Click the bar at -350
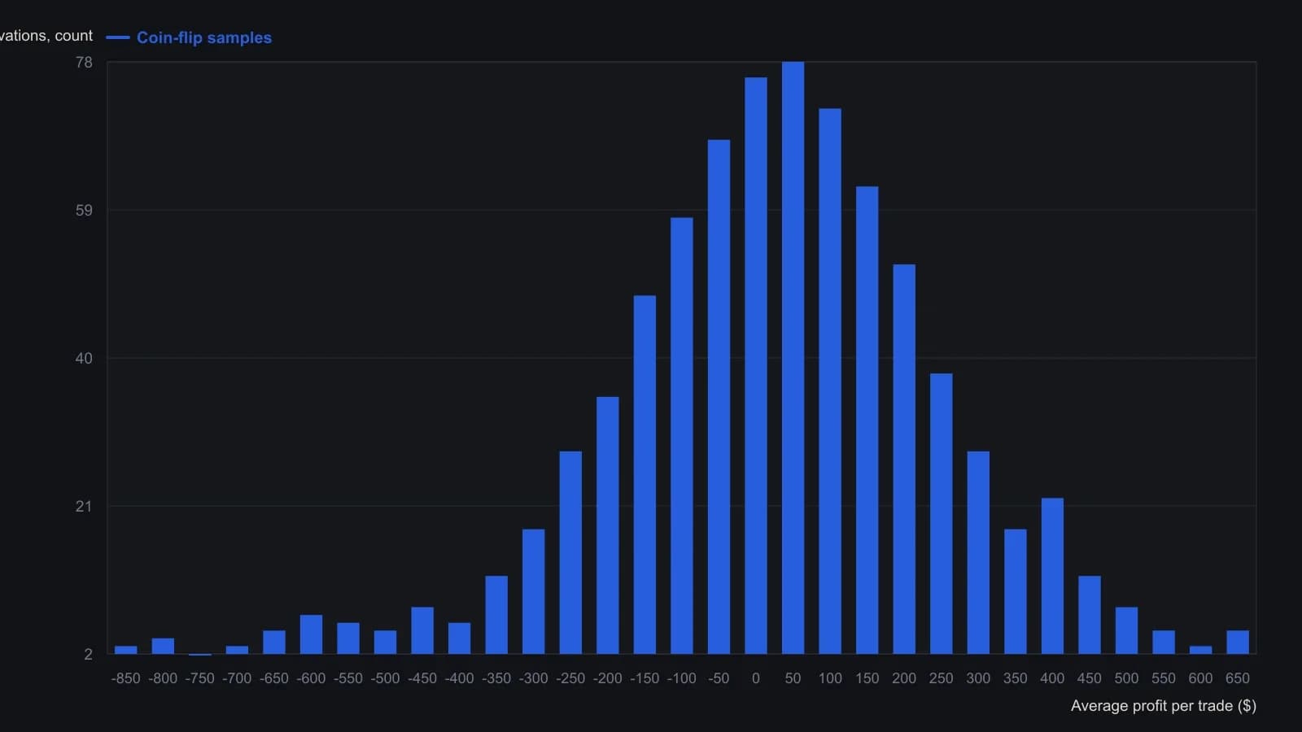The height and width of the screenshot is (732, 1302). (x=496, y=615)
